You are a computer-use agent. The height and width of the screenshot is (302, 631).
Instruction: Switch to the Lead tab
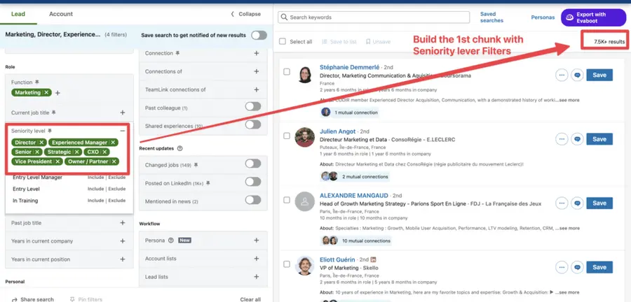(18, 14)
